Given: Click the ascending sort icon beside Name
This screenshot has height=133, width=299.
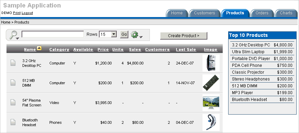Looking at the screenshot, I should tap(39, 48).
